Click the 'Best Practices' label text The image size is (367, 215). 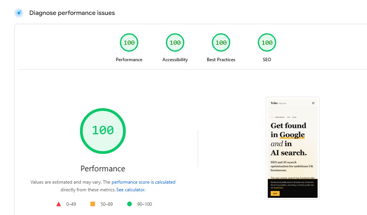pos(221,60)
